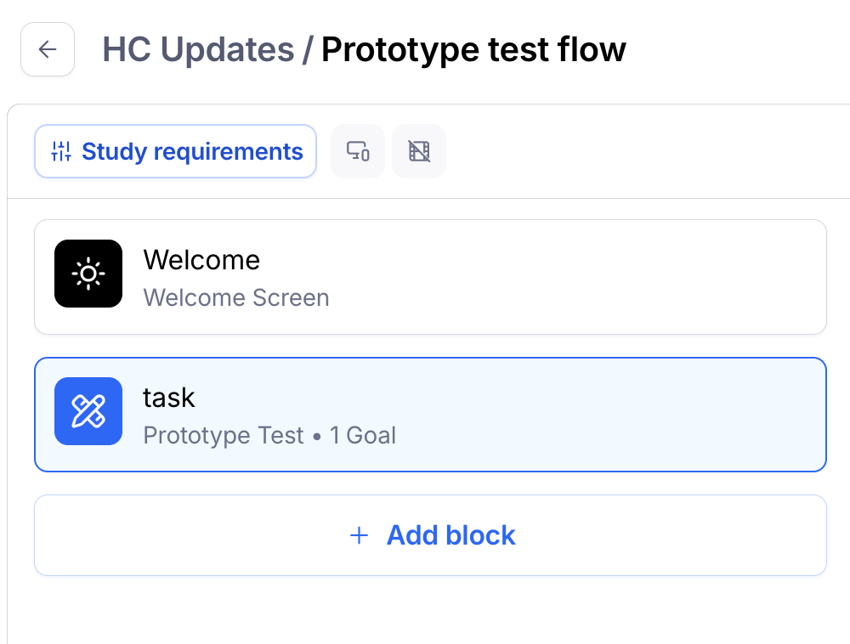Click the sliders icon in Study requirements
This screenshot has height=644, width=850.
pos(61,151)
